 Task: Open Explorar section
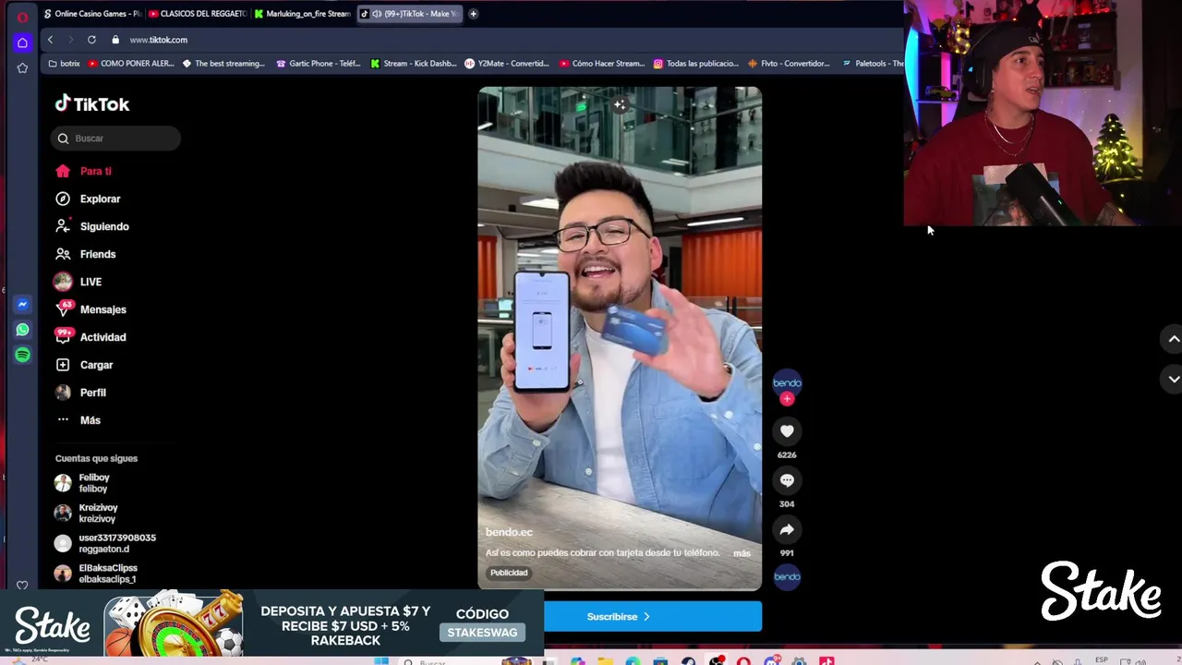point(89,199)
